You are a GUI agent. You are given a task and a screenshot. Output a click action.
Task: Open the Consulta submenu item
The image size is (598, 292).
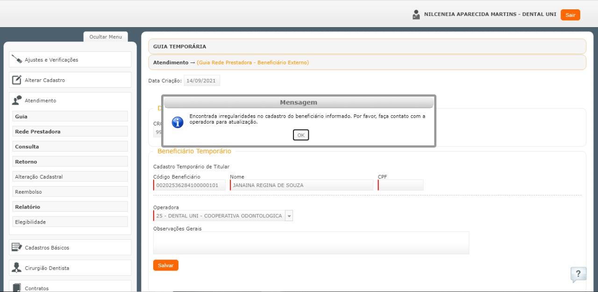(70, 146)
